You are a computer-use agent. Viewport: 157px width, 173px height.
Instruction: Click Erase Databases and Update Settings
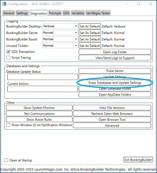[x=115, y=83]
